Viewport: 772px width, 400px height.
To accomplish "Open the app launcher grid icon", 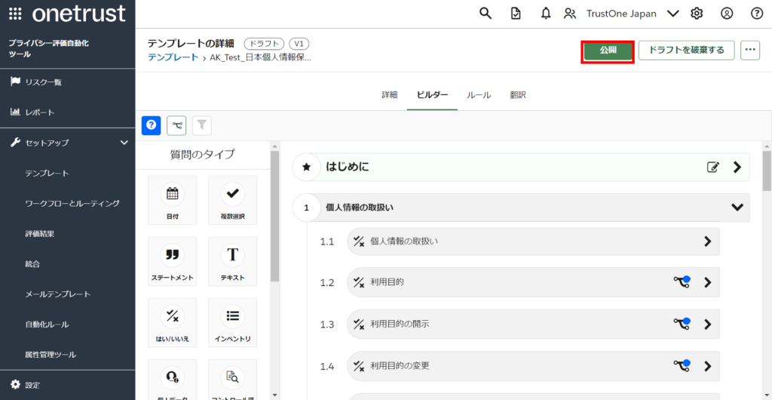I will (15, 14).
